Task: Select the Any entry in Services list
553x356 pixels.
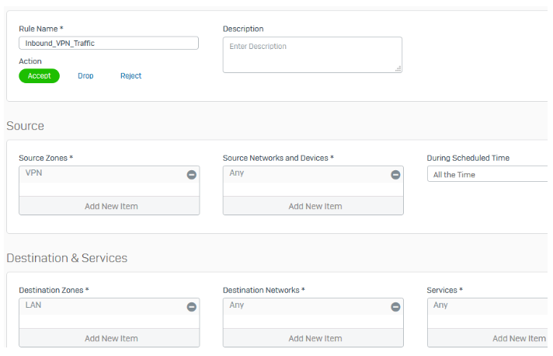Action: click(x=440, y=305)
